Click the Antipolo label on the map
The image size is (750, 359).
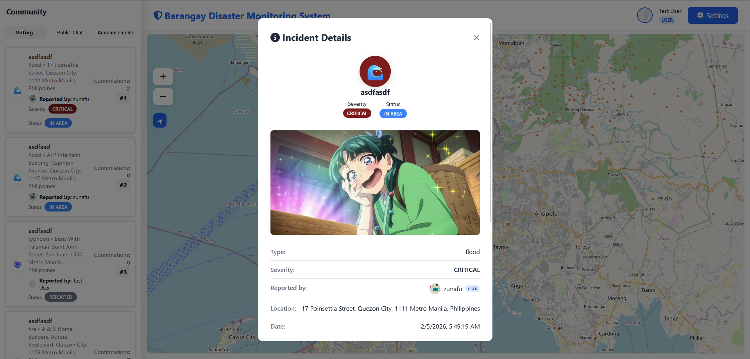pyautogui.click(x=546, y=214)
